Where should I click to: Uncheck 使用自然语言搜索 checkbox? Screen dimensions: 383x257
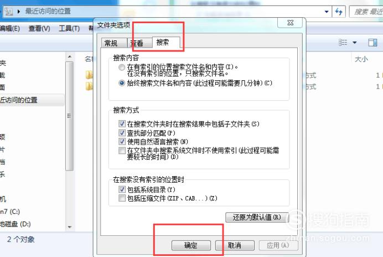tap(122, 141)
